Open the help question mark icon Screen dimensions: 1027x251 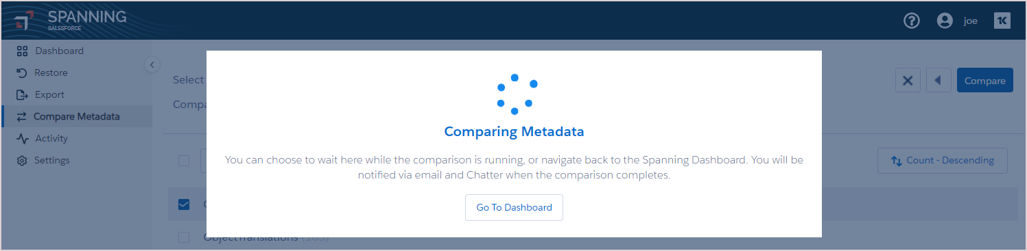[x=911, y=21]
